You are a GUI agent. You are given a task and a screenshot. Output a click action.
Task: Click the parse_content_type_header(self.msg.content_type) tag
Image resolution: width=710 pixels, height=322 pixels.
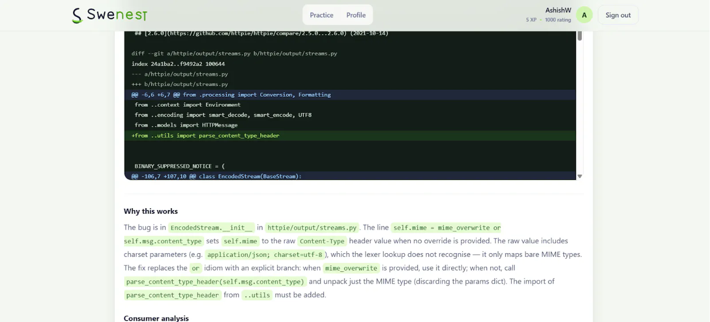(215, 282)
